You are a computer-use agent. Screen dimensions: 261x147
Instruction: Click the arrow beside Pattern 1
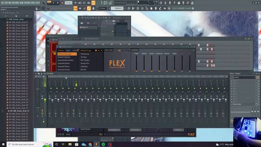coord(125,8)
